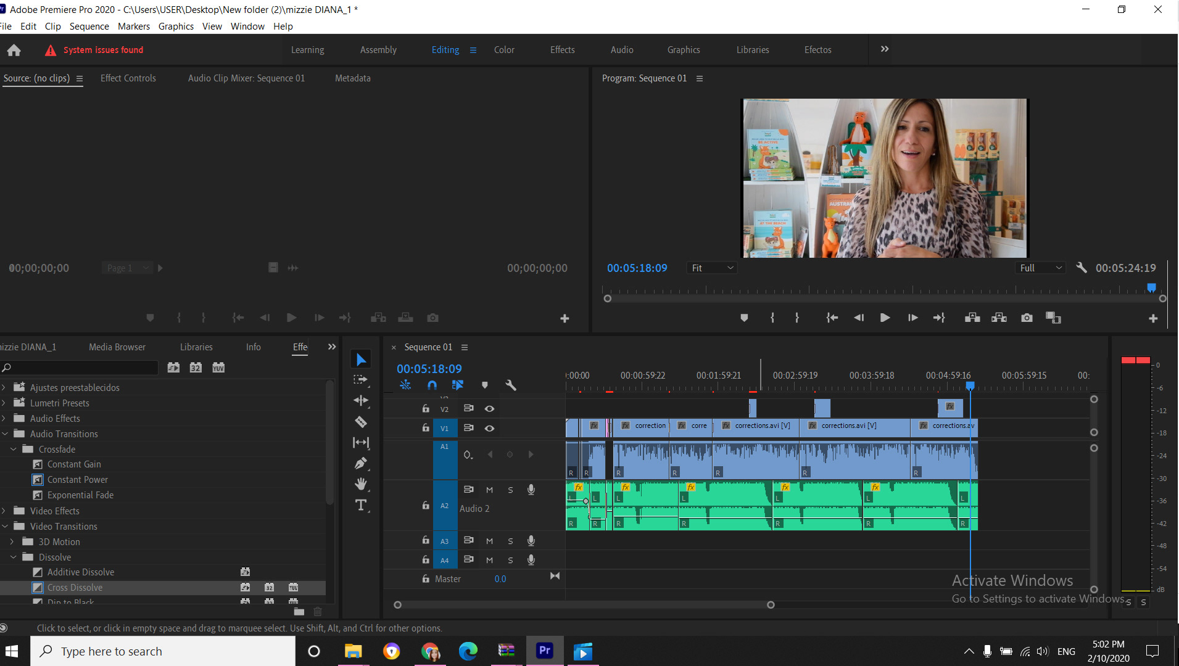Select the Pen tool
This screenshot has height=666, width=1179.
tap(361, 463)
